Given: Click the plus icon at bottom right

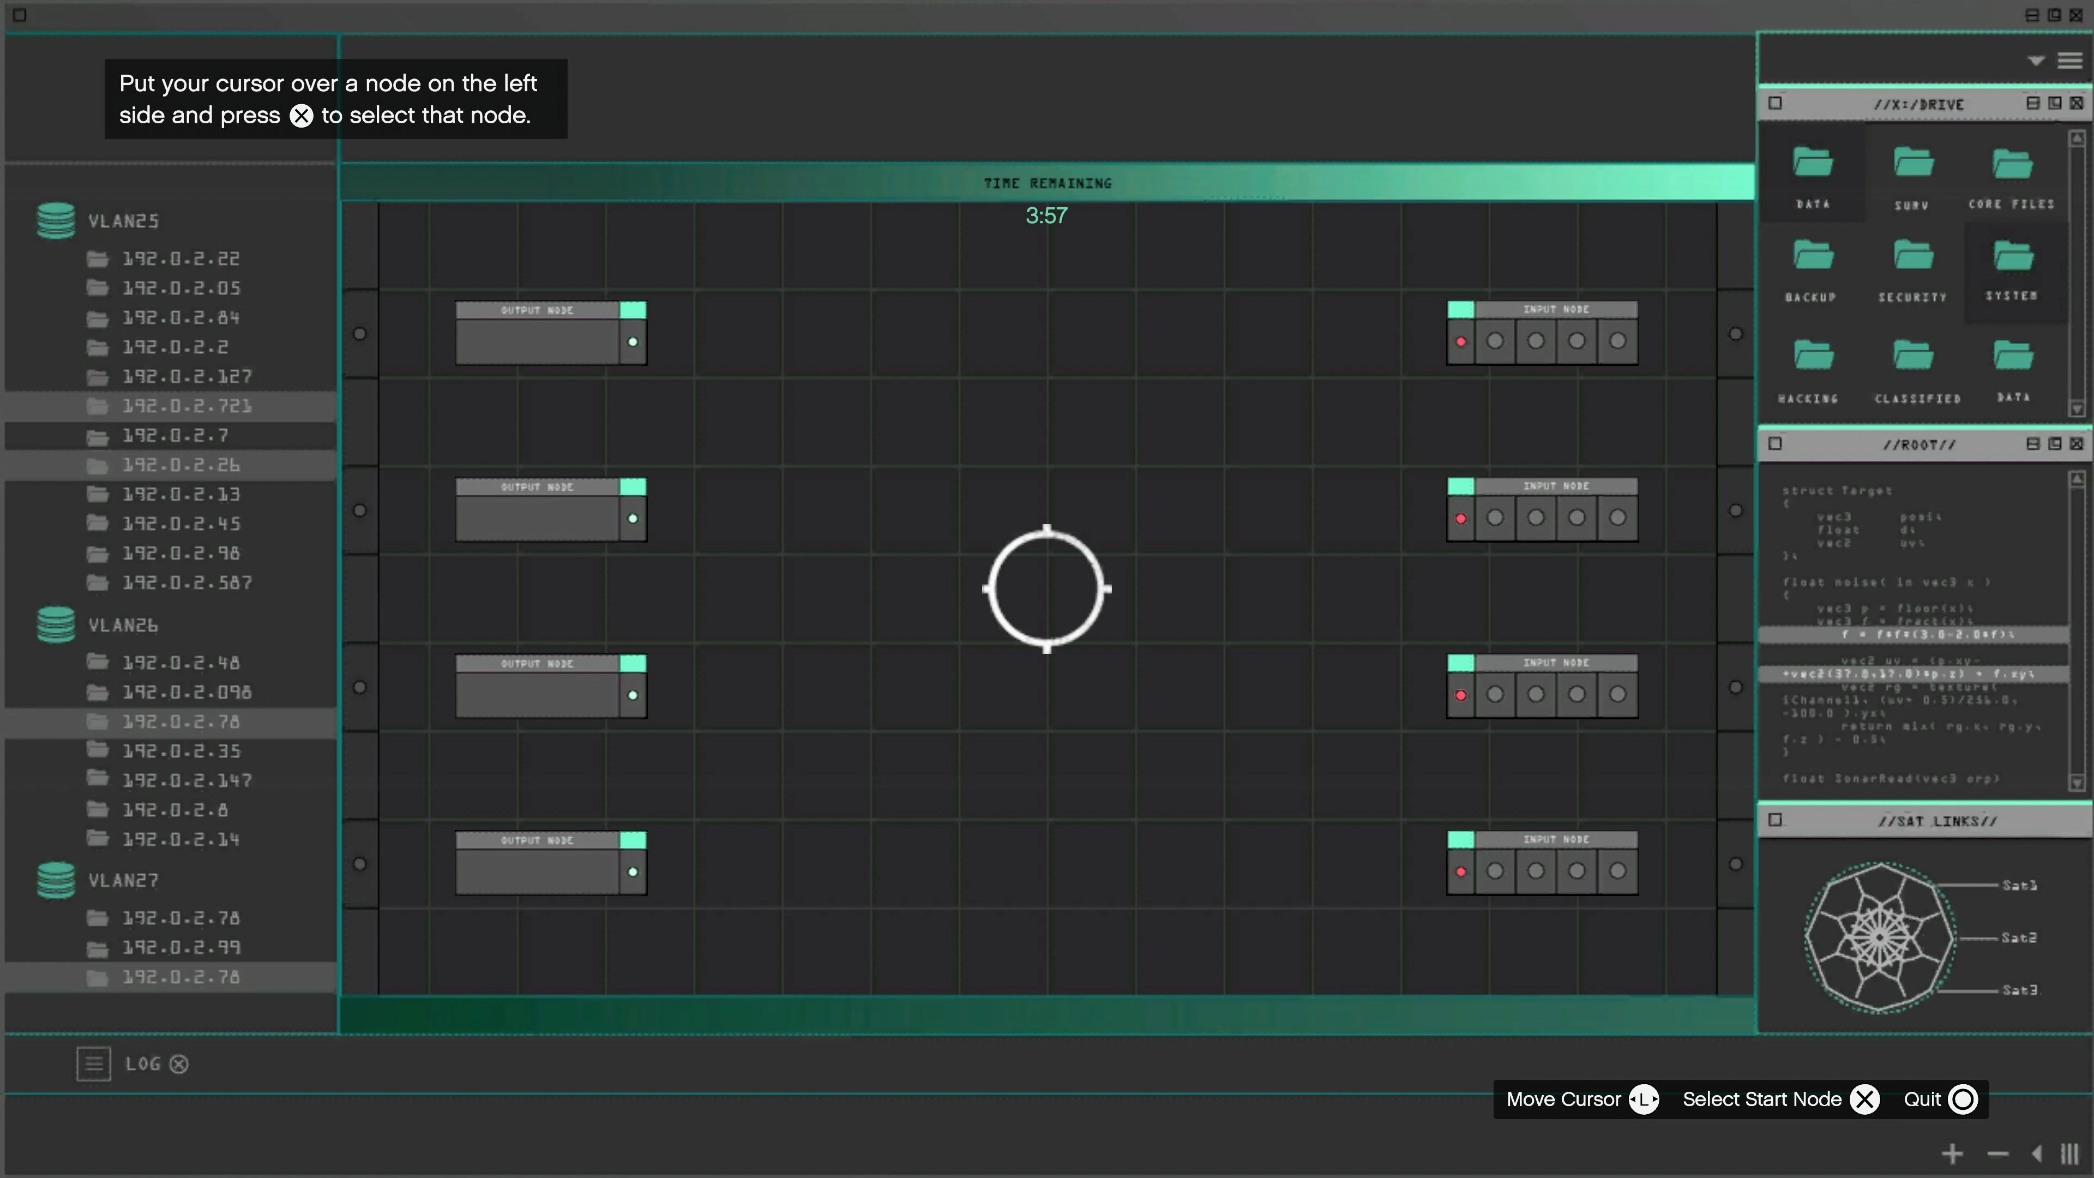Looking at the screenshot, I should [1952, 1153].
